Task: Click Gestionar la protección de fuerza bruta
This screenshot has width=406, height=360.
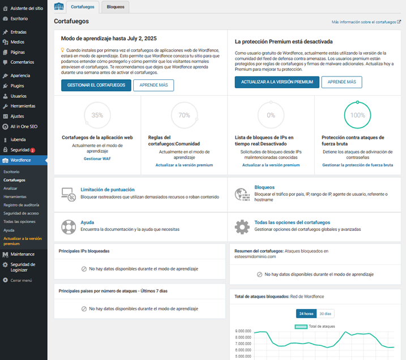Action: [357, 165]
